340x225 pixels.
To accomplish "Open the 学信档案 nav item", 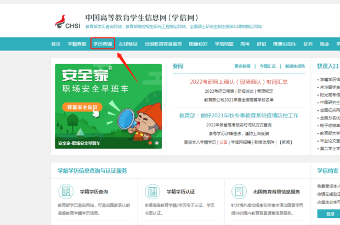I will click(x=224, y=44).
